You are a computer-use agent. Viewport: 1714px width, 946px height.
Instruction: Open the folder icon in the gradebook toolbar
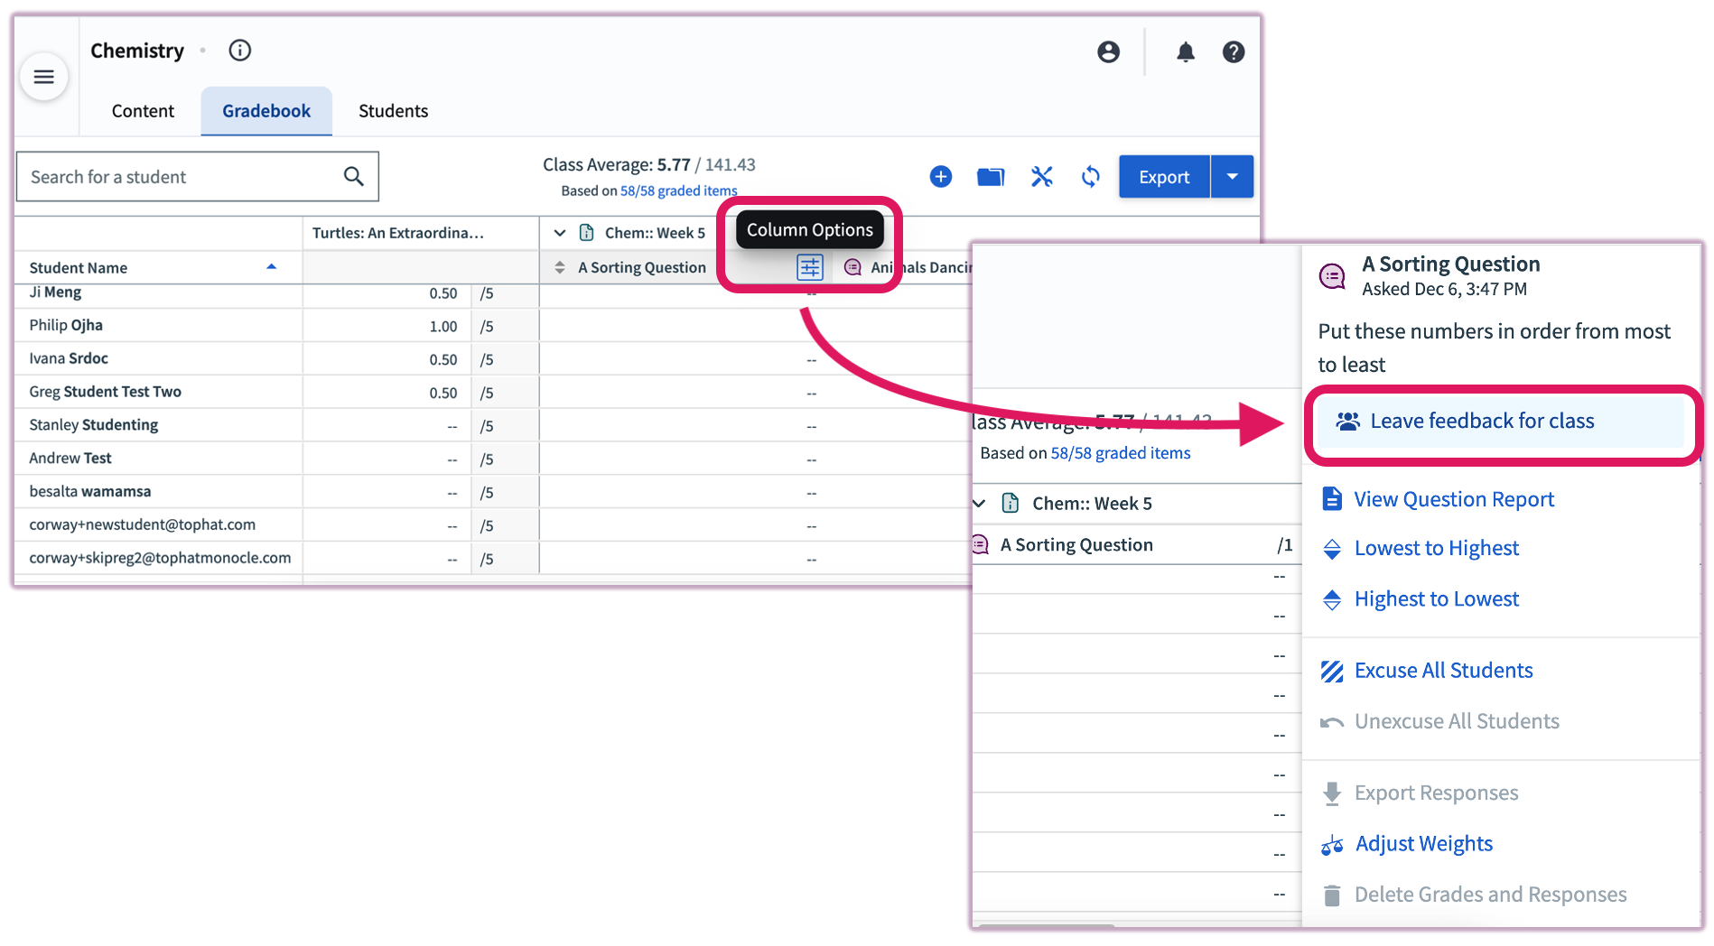[990, 176]
